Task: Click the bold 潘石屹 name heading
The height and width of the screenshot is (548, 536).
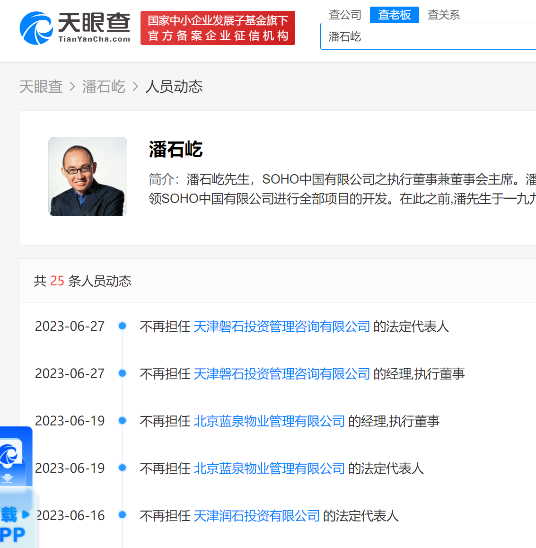Action: pyautogui.click(x=176, y=149)
